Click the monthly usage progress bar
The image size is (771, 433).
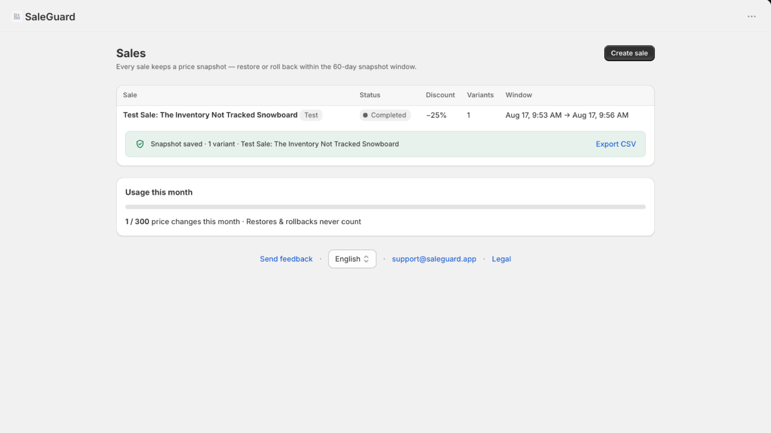[385, 207]
